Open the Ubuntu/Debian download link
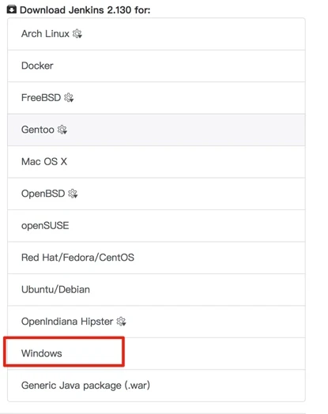The height and width of the screenshot is (414, 328). point(156,290)
